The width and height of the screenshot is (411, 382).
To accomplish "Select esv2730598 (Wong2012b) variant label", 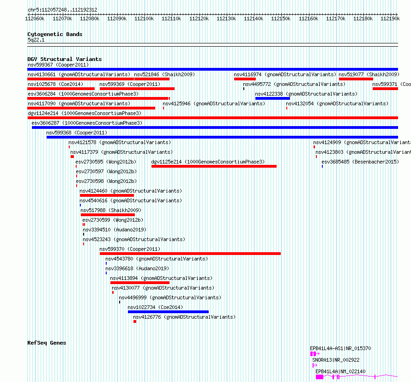I will 106,181.
